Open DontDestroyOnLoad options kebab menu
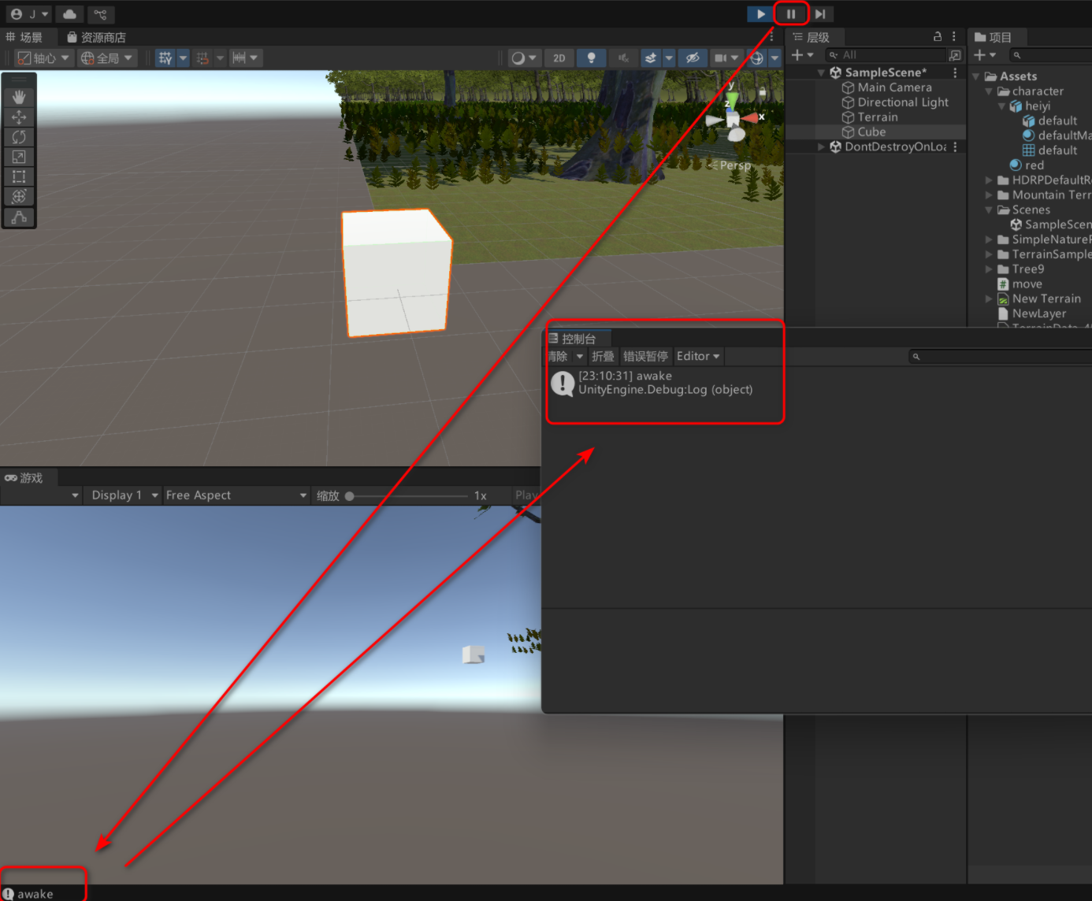This screenshot has width=1092, height=901. click(x=955, y=146)
